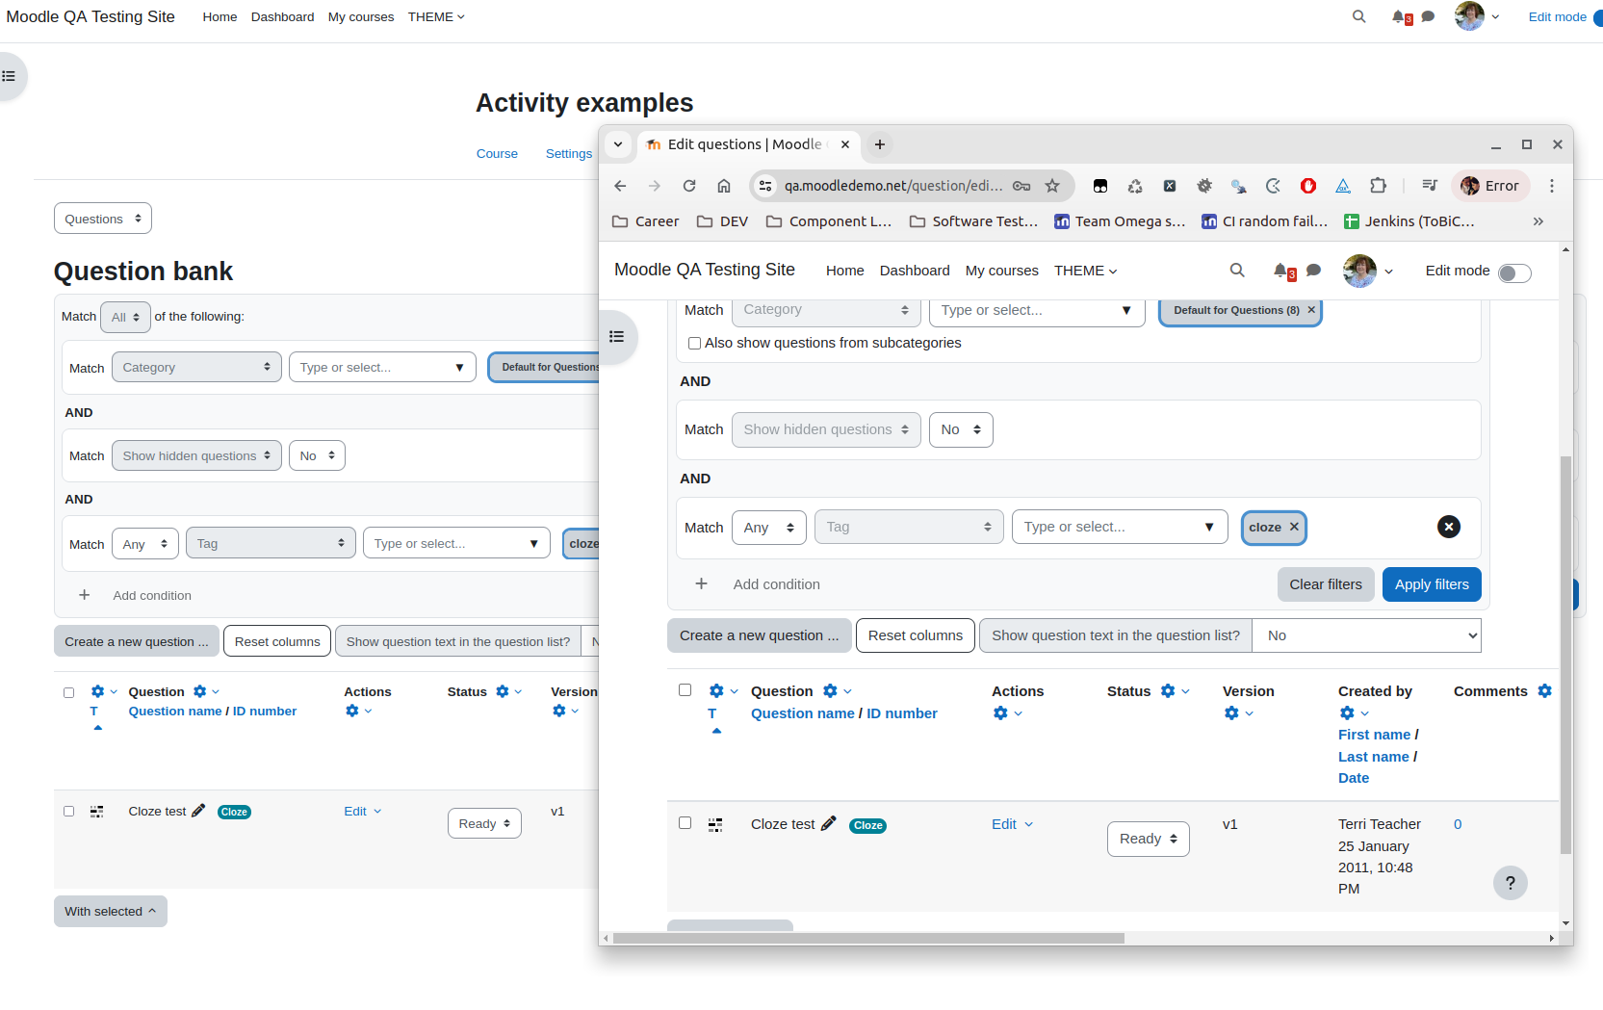Open a new browser tab with plus icon
The height and width of the screenshot is (1010, 1603).
click(x=880, y=144)
